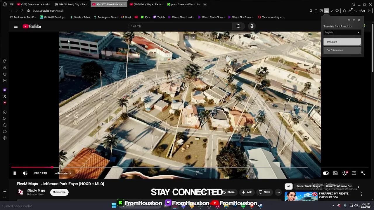
Task: Click the rStudio Maps channel avatar
Action: pyautogui.click(x=20, y=192)
